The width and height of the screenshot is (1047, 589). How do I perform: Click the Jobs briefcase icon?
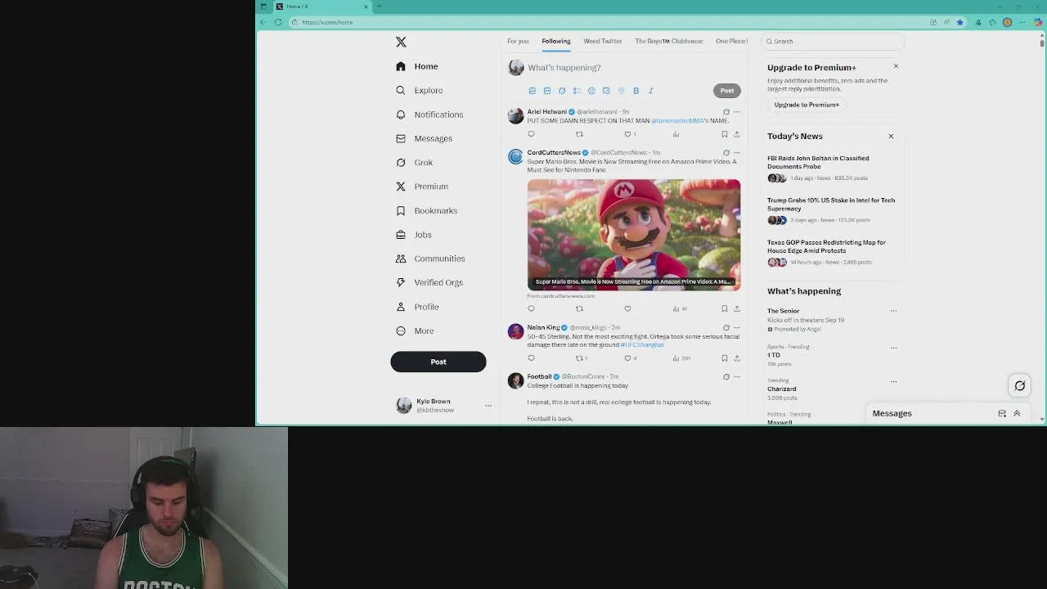401,235
